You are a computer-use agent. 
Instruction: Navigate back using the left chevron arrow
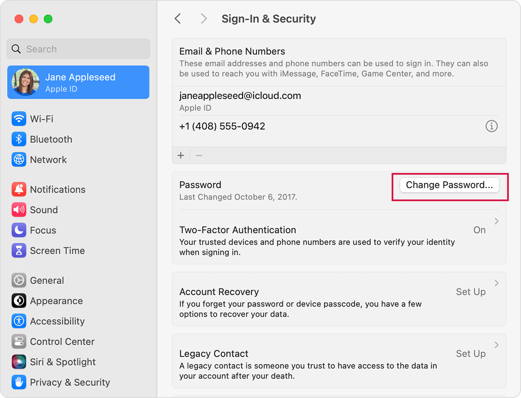pyautogui.click(x=178, y=19)
